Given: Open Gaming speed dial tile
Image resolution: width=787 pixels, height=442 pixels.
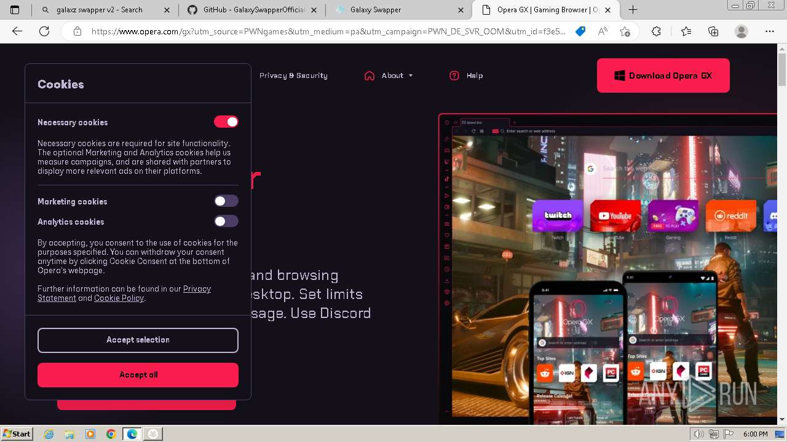Looking at the screenshot, I should coord(673,216).
